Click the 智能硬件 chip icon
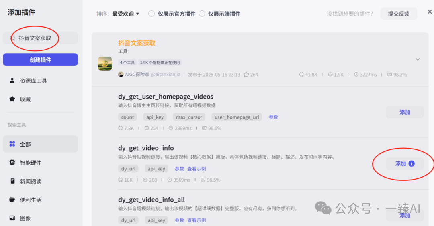This screenshot has width=434, height=226. (x=12, y=163)
